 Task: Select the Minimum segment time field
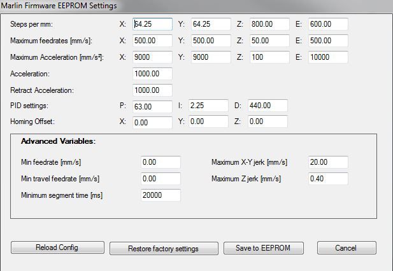pyautogui.click(x=161, y=195)
